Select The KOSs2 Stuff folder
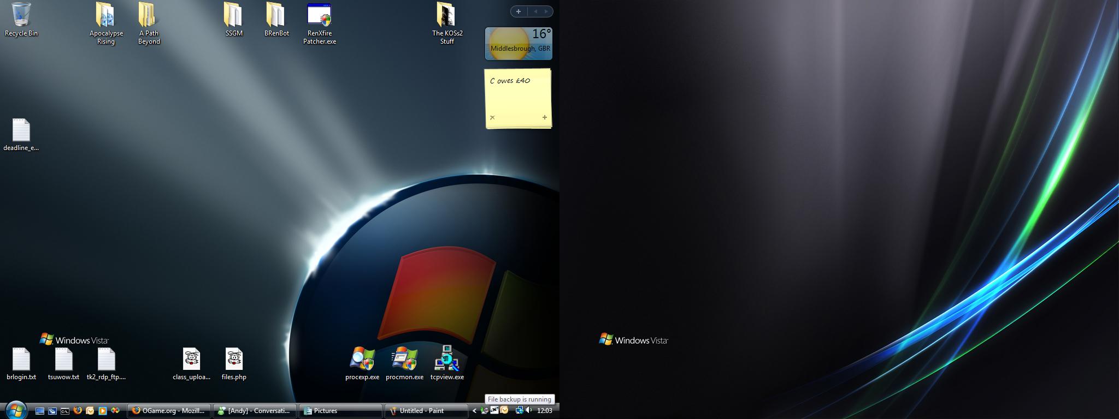 click(447, 15)
